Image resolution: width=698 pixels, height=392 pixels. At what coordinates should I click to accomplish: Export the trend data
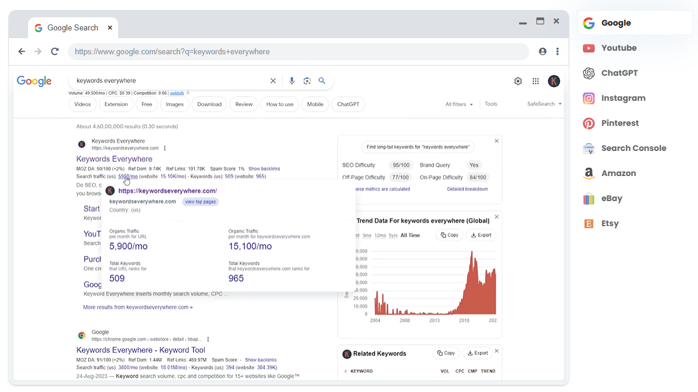point(481,235)
